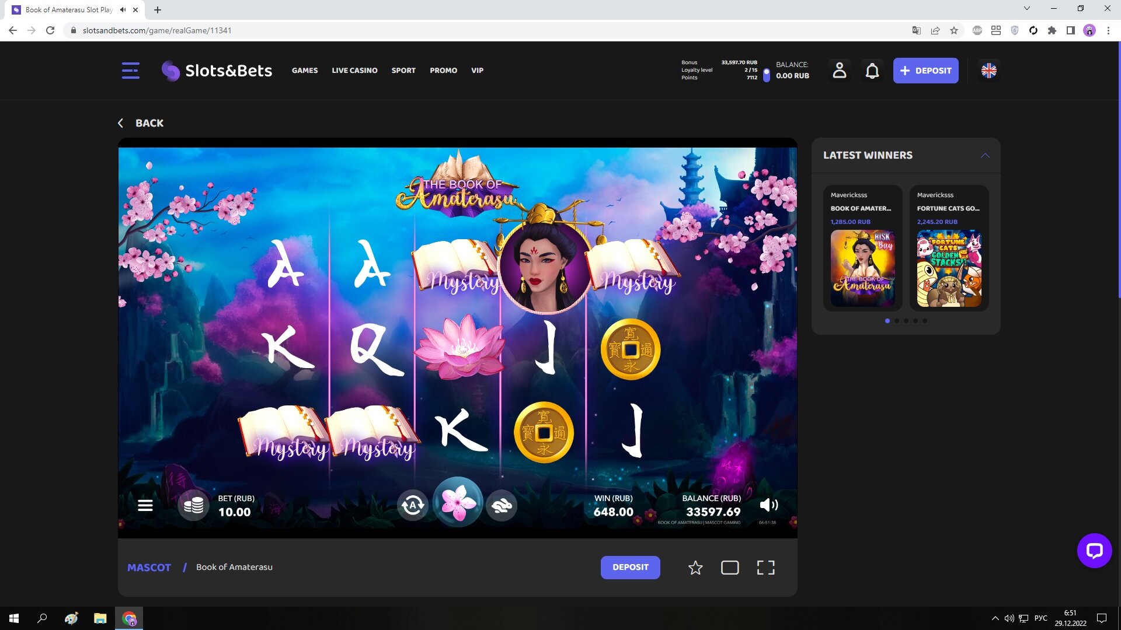
Task: Click the Deposit button in header
Action: pyautogui.click(x=925, y=71)
